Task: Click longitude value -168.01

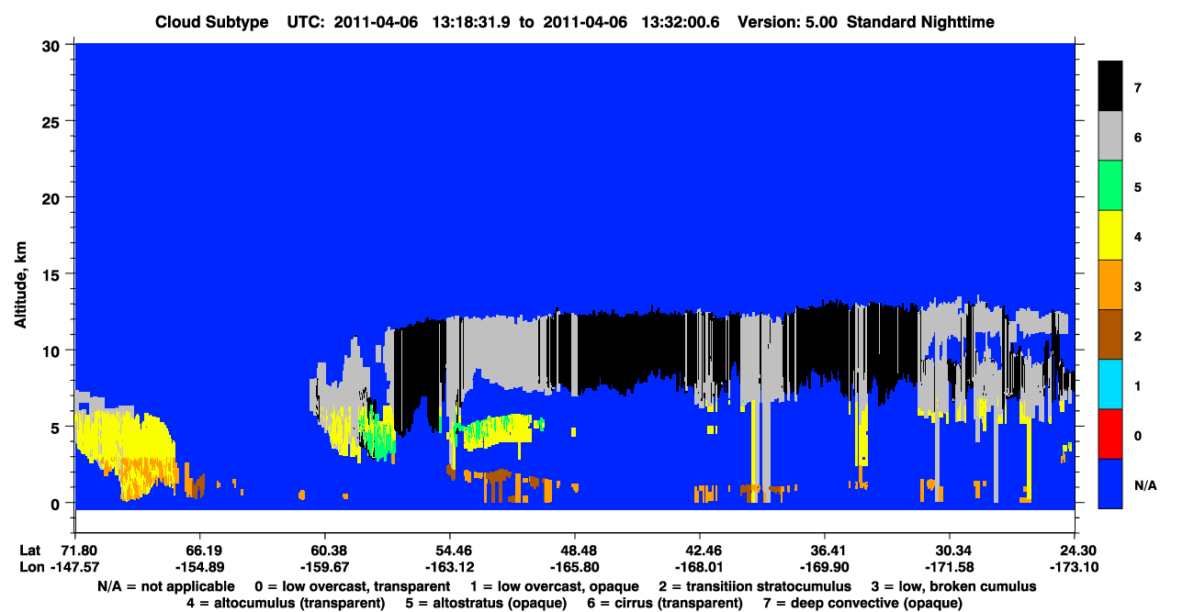Action: (x=698, y=567)
